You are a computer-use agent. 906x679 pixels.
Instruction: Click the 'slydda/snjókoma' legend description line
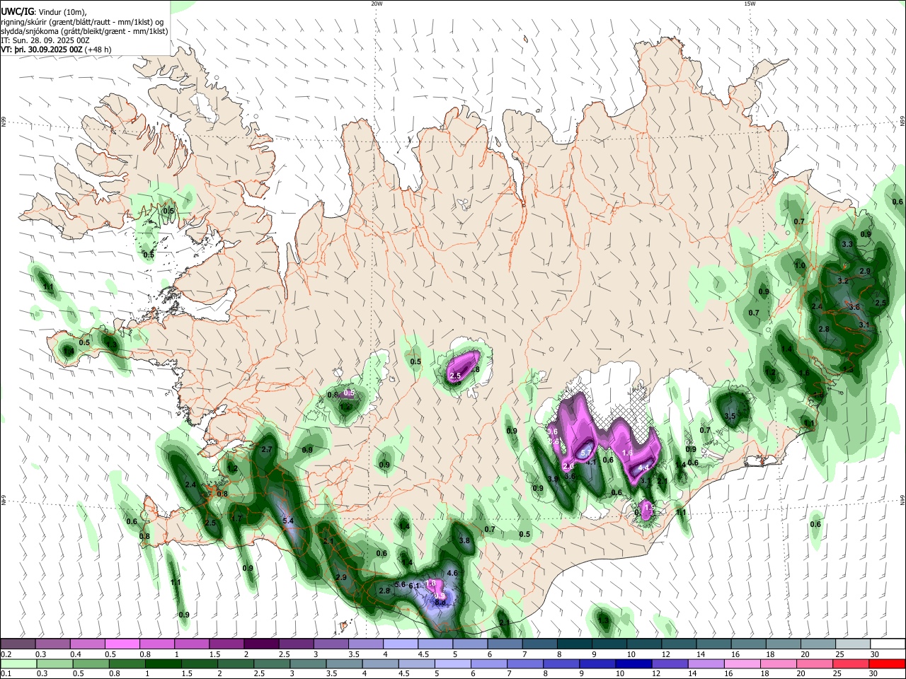[x=85, y=31]
